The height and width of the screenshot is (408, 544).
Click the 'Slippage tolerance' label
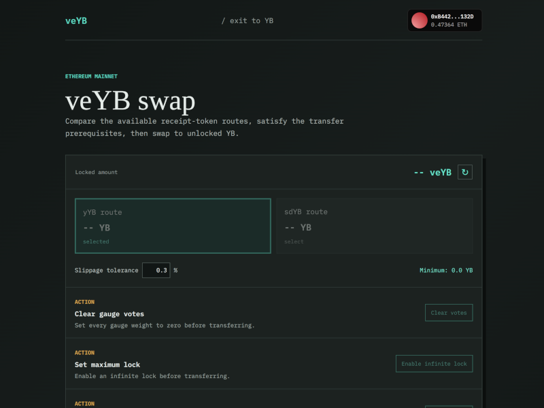(107, 270)
